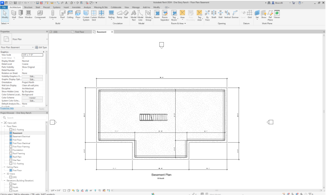Toggle the Roof Plan view checkbox

click(x=11, y=157)
